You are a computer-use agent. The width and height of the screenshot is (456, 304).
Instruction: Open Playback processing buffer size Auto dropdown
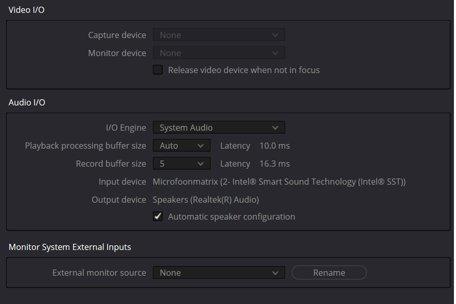[182, 146]
